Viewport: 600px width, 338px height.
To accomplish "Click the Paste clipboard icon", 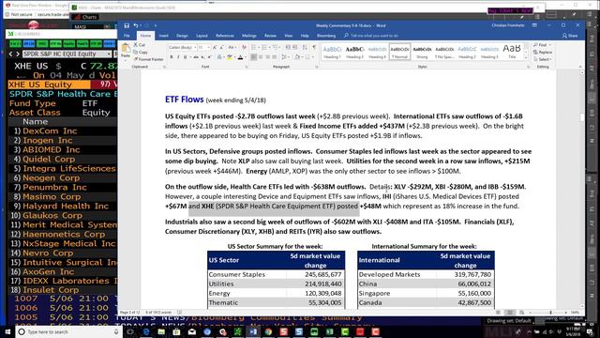I will tap(125, 48).
